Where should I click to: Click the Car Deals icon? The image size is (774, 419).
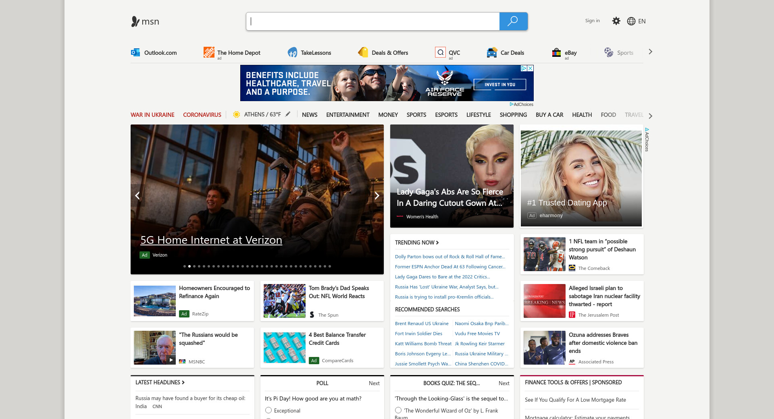[x=492, y=52]
